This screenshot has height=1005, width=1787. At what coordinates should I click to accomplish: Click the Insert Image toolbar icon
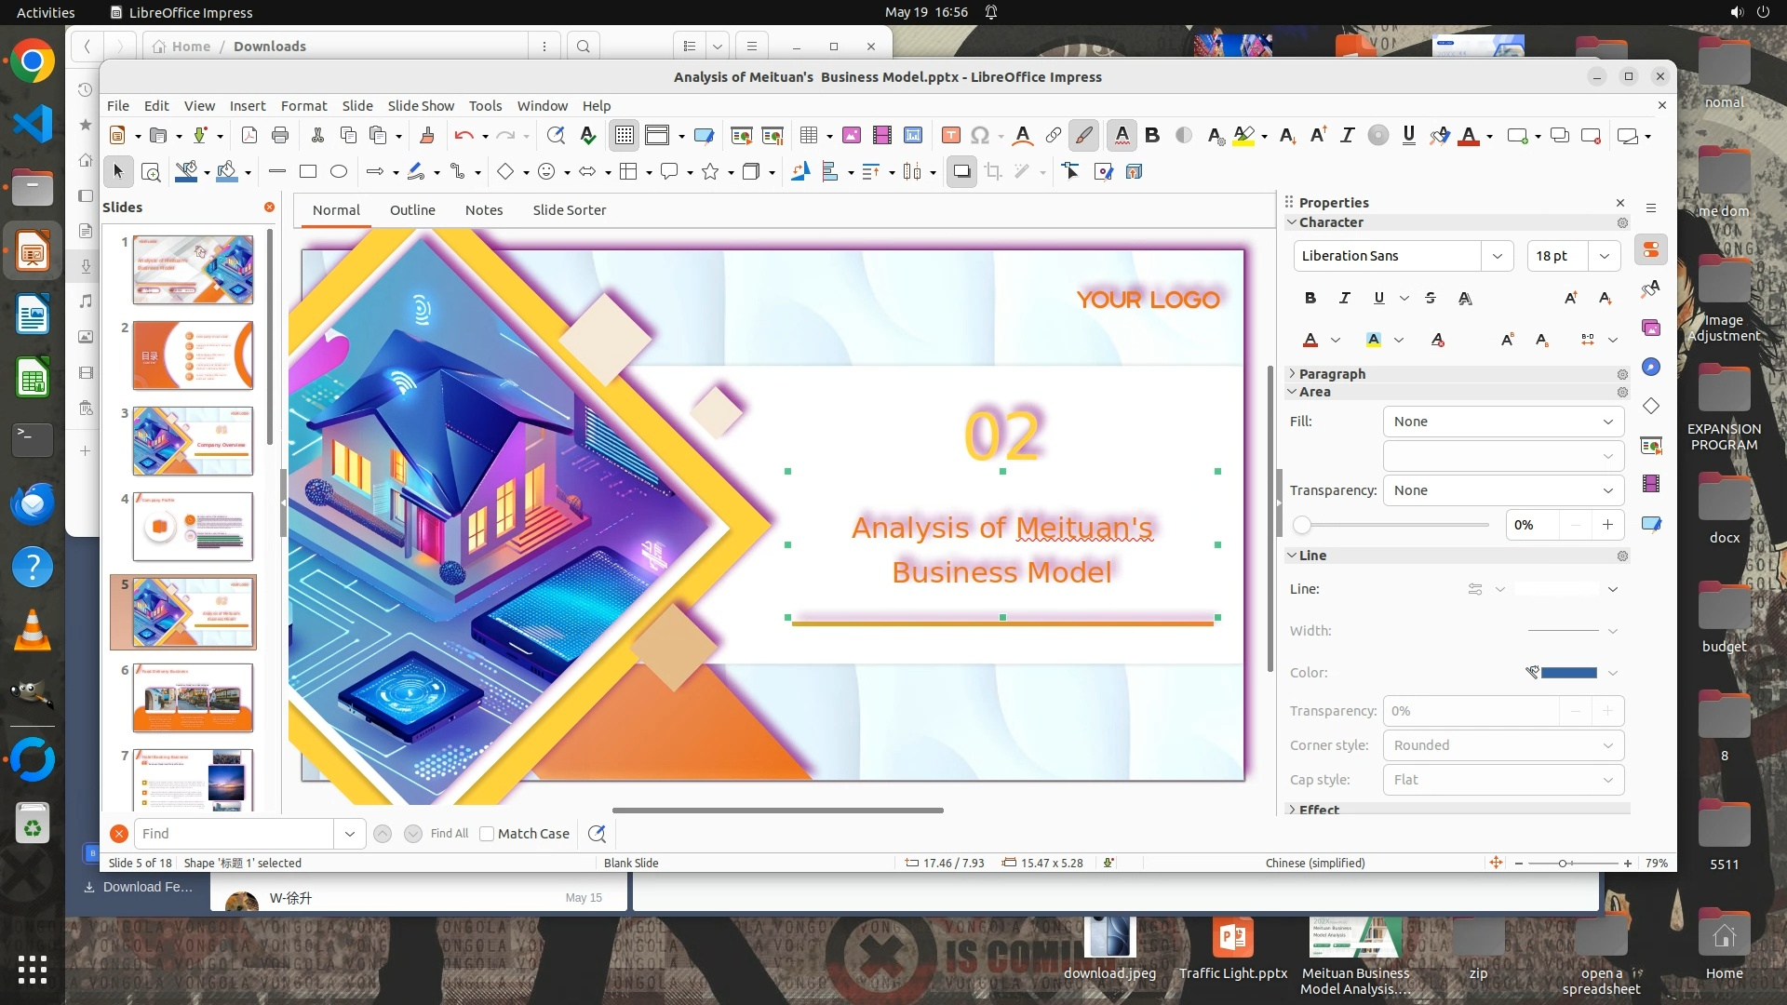pos(851,136)
